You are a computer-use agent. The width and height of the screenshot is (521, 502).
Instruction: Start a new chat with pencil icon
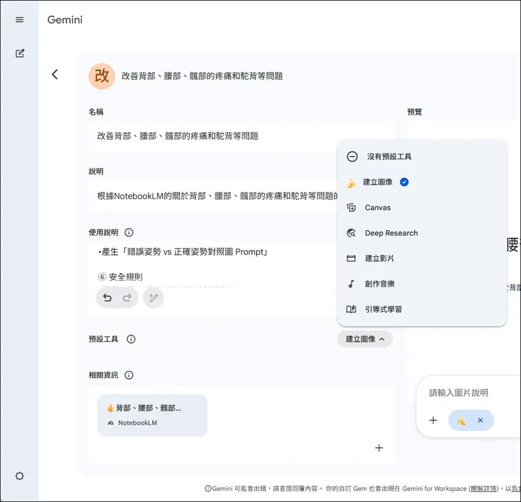point(20,53)
